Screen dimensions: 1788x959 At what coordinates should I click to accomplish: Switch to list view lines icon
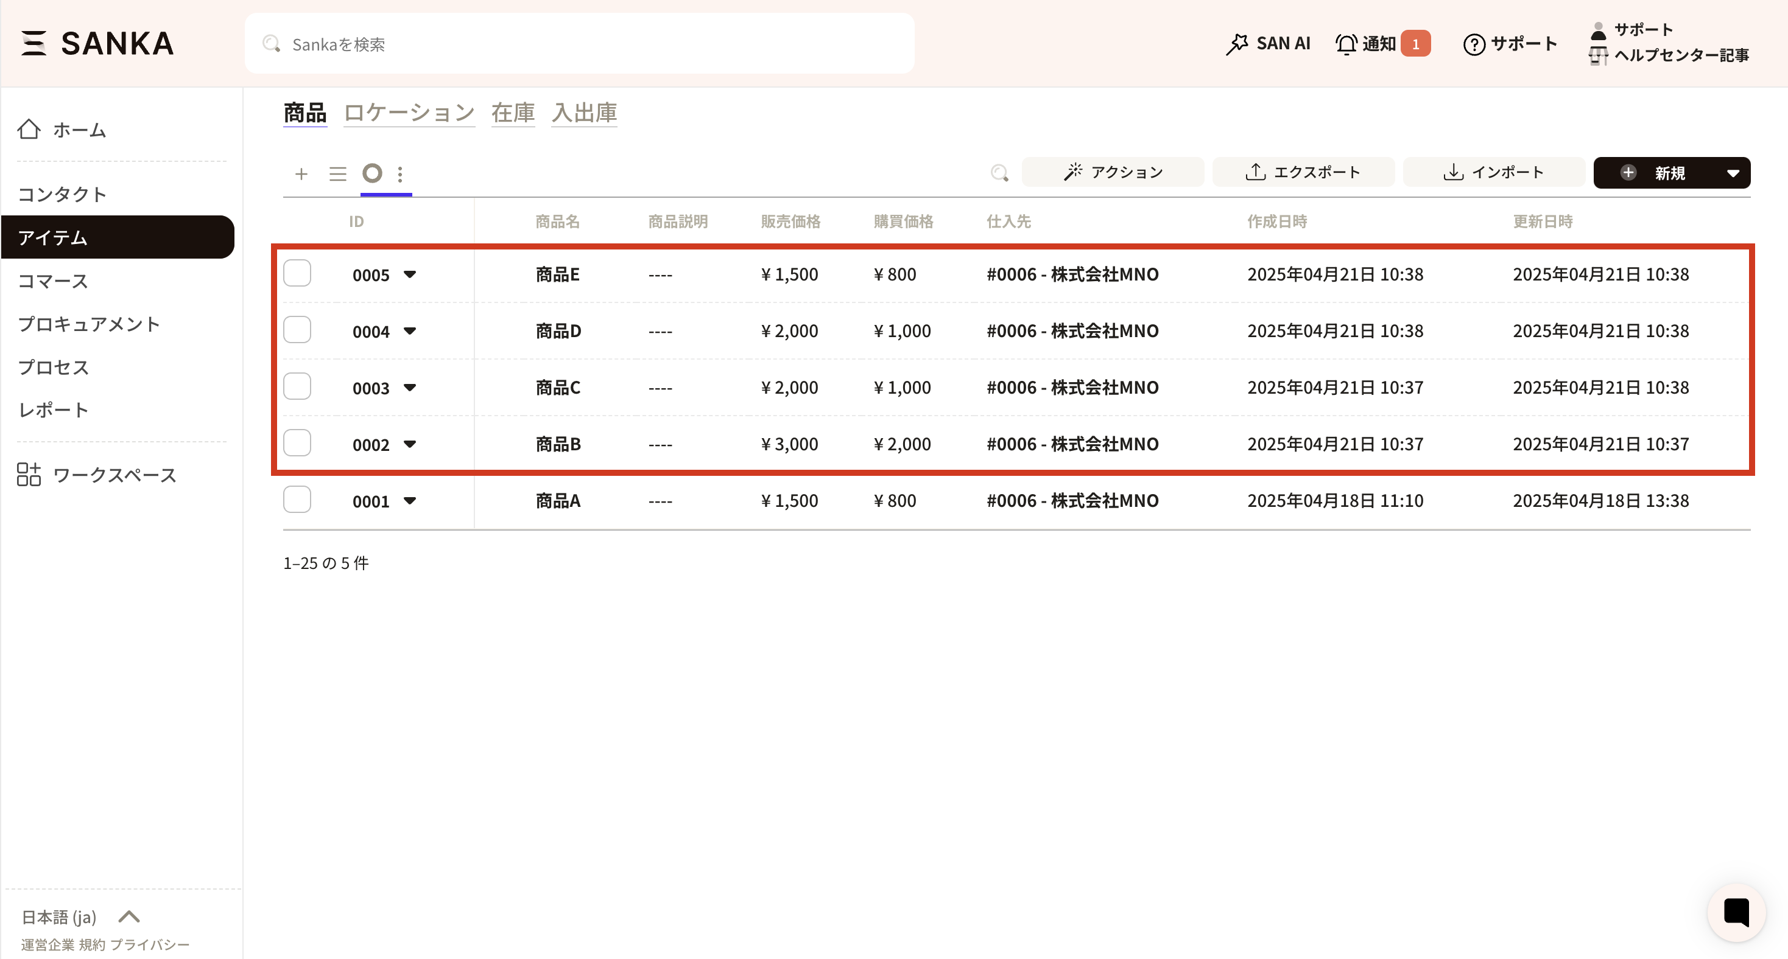pos(337,173)
